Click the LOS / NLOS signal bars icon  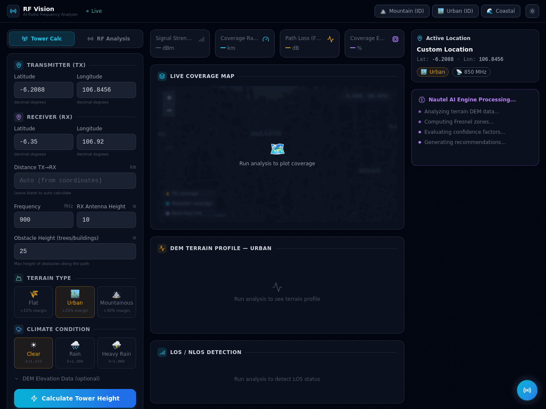162,352
